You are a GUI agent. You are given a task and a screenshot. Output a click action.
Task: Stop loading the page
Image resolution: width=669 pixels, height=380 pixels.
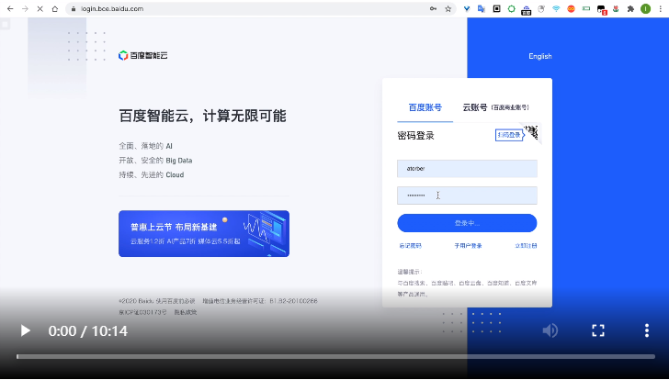tap(40, 8)
